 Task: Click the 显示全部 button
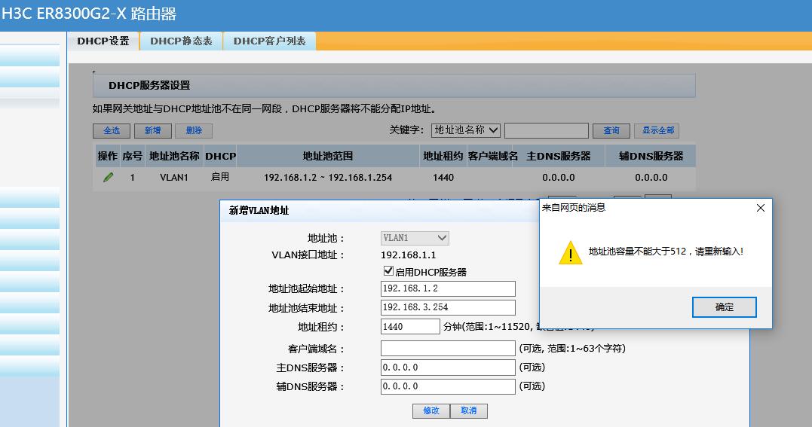pyautogui.click(x=657, y=130)
